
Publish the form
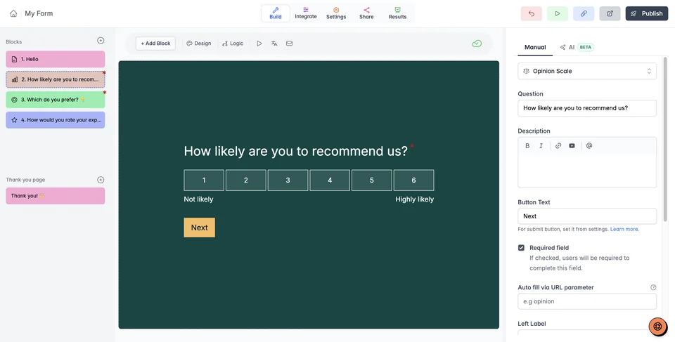click(x=647, y=13)
